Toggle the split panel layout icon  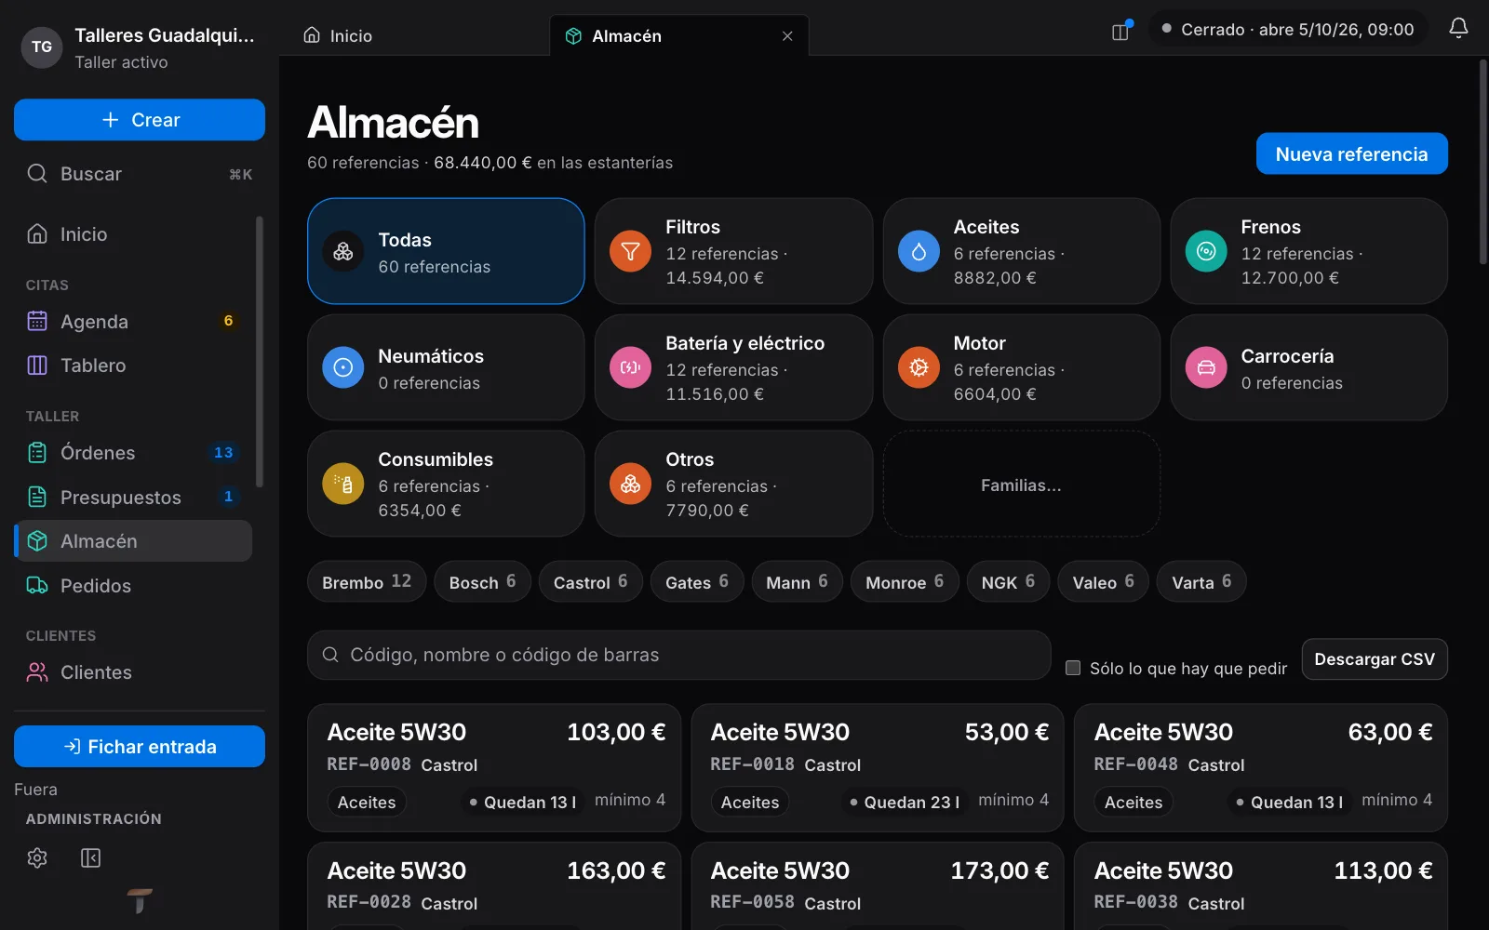tap(1120, 32)
